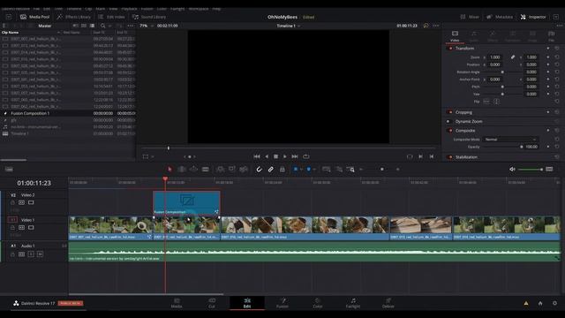
Task: Click the Zoom X value field
Action: click(x=495, y=57)
